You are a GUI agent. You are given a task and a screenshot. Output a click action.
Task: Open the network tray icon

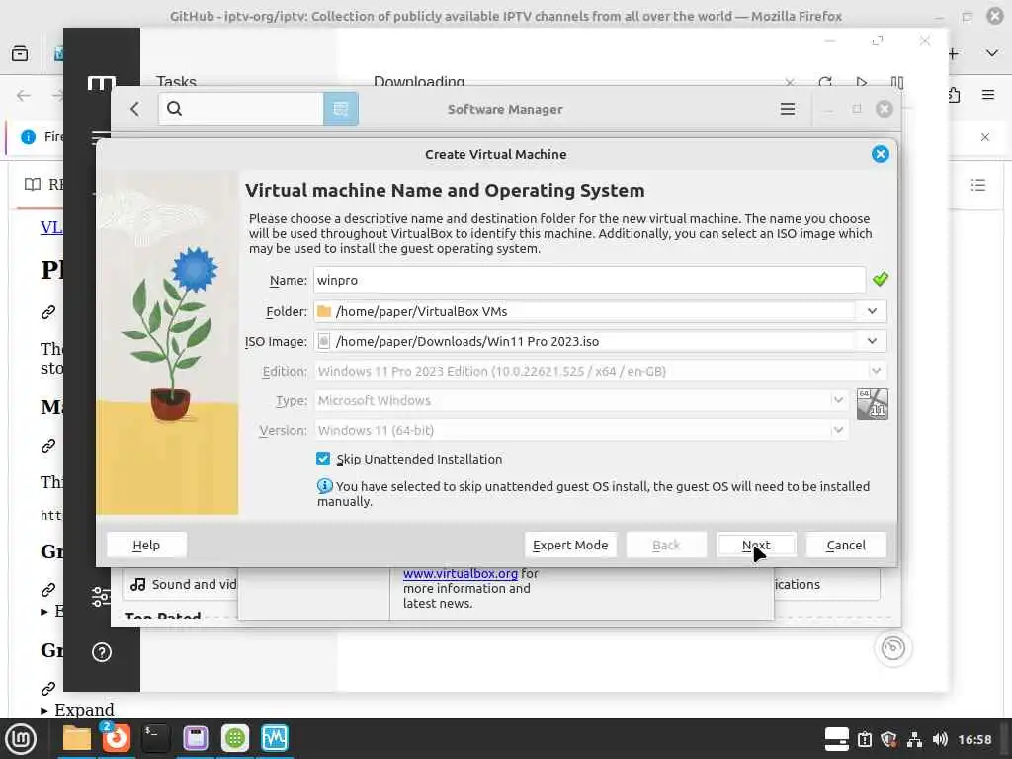914,739
